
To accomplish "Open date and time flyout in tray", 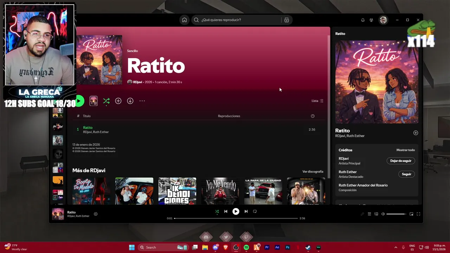I will pos(439,247).
